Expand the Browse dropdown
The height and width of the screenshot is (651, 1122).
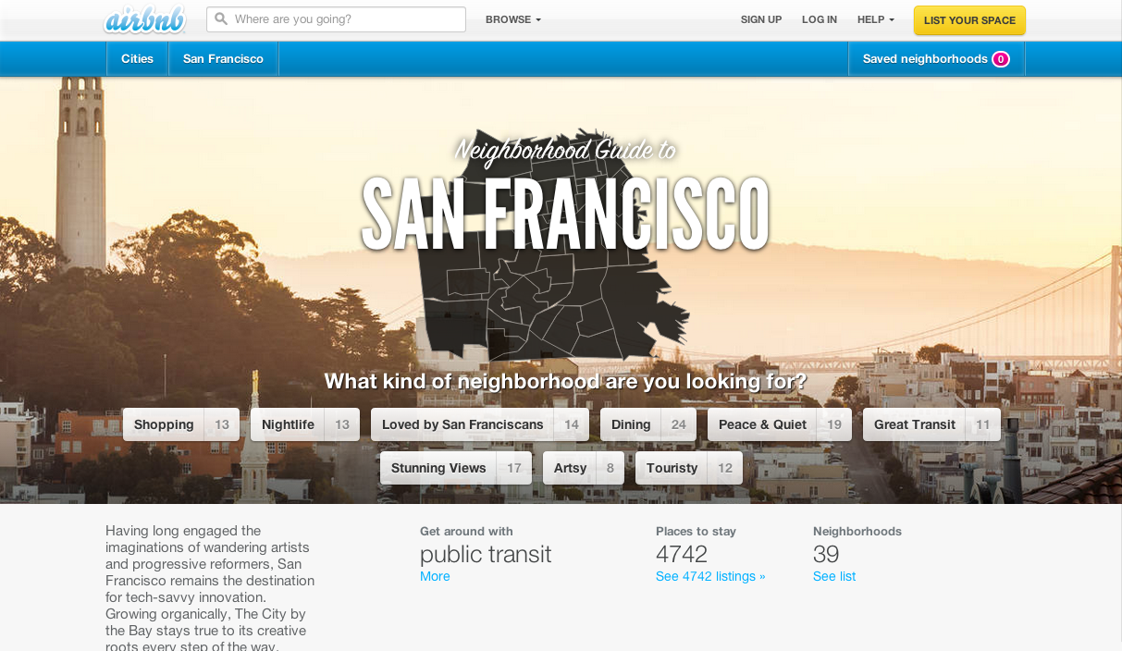[513, 19]
